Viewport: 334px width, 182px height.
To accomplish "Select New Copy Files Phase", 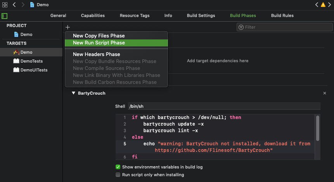I will [x=99, y=36].
